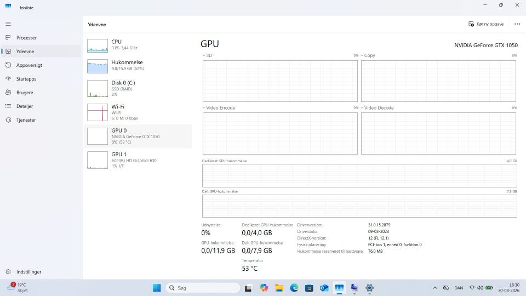The image size is (526, 296).
Task: Select Disk 0 (C:) entry
Action: pos(138,88)
